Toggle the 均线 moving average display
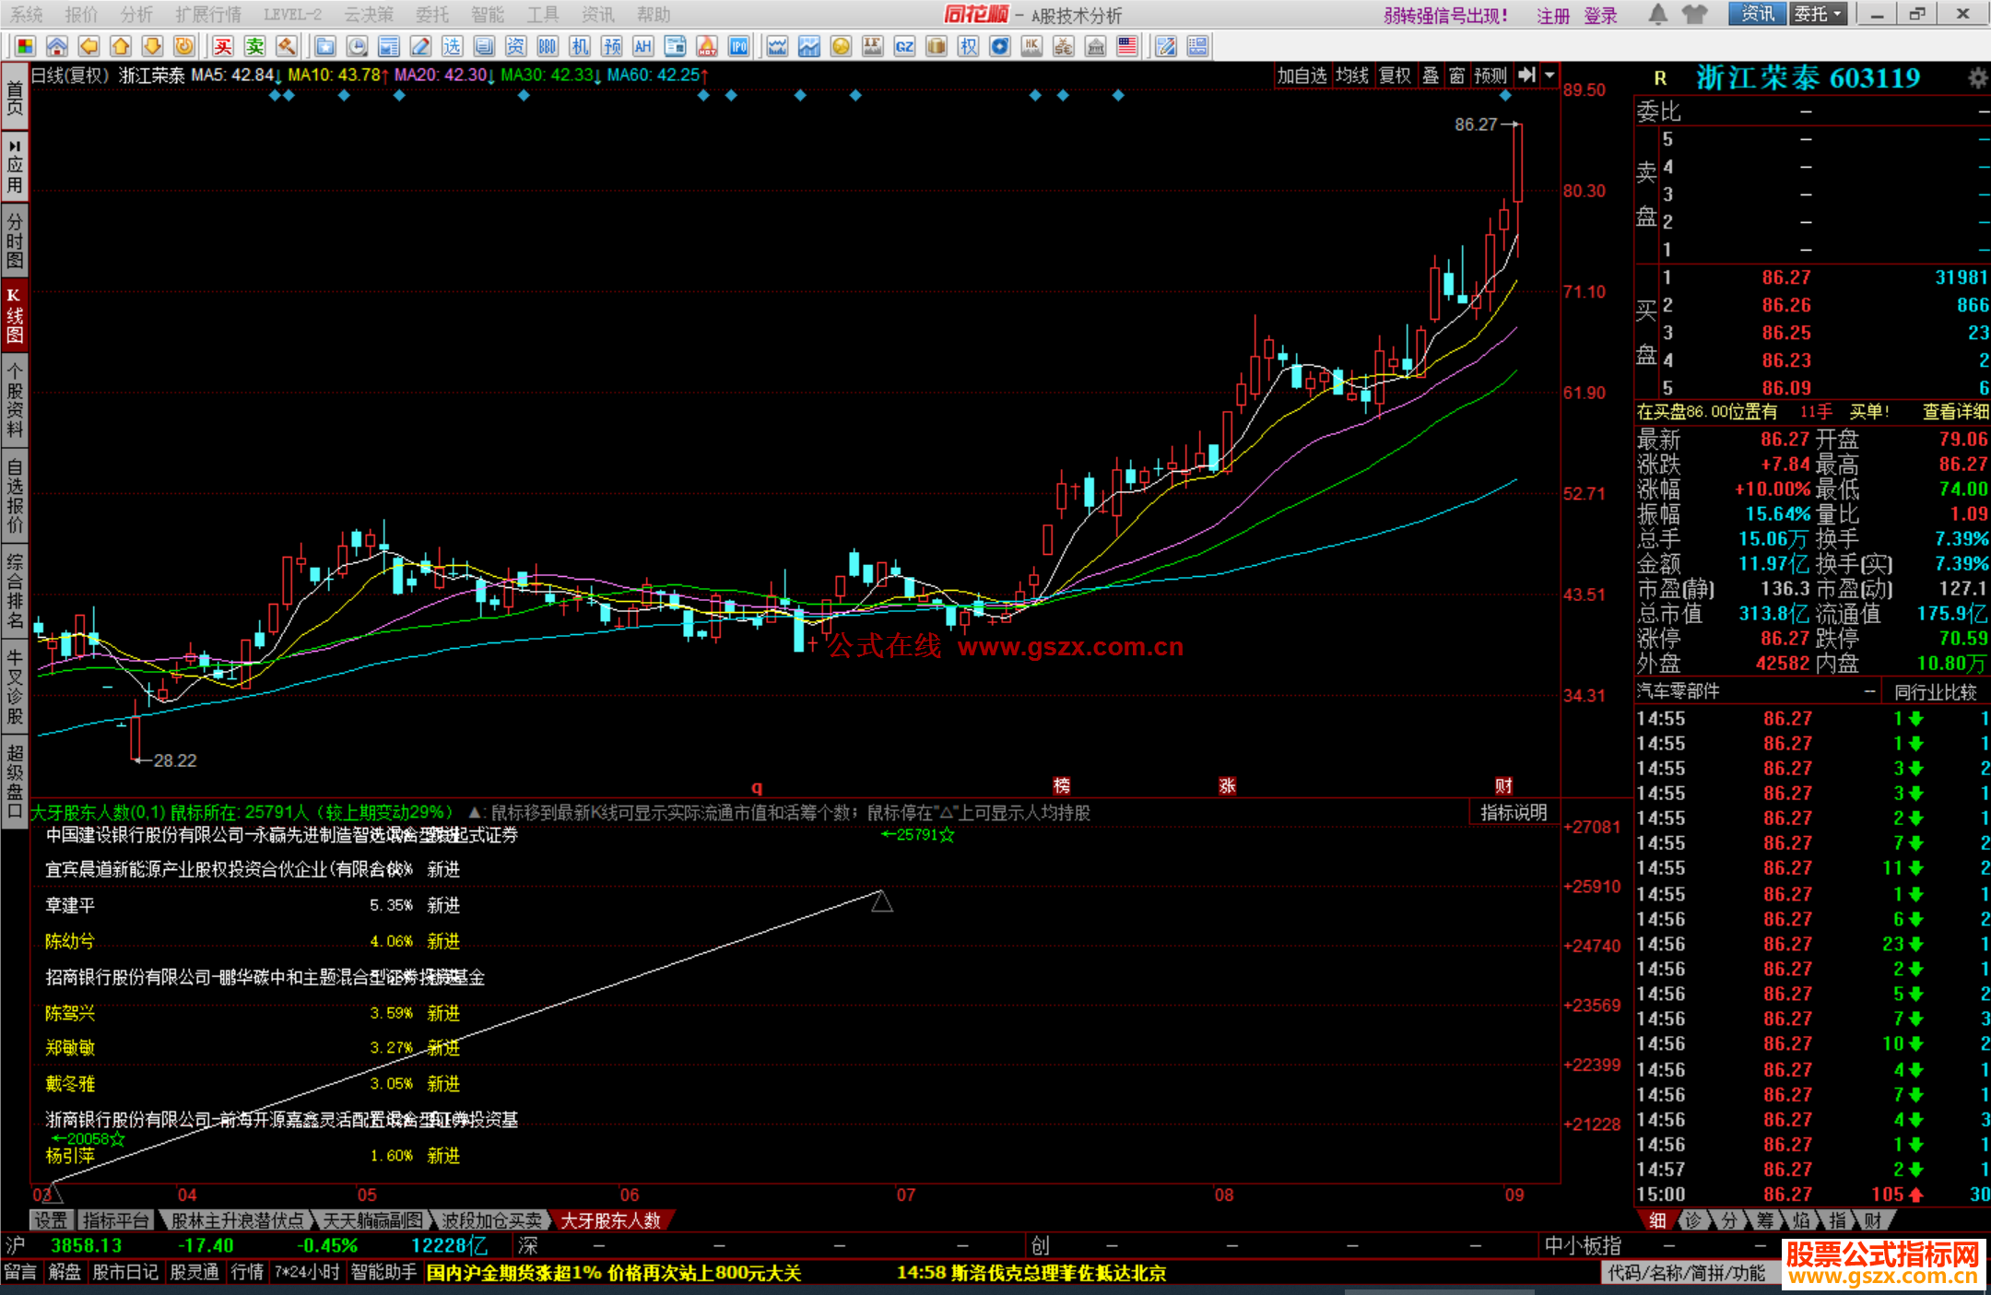1991x1295 pixels. 1351,76
